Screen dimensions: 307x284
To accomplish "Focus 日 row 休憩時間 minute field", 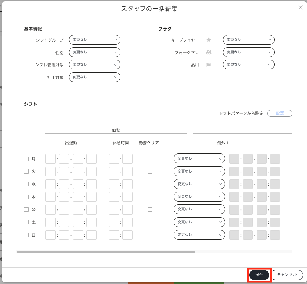I will [x=127, y=235].
